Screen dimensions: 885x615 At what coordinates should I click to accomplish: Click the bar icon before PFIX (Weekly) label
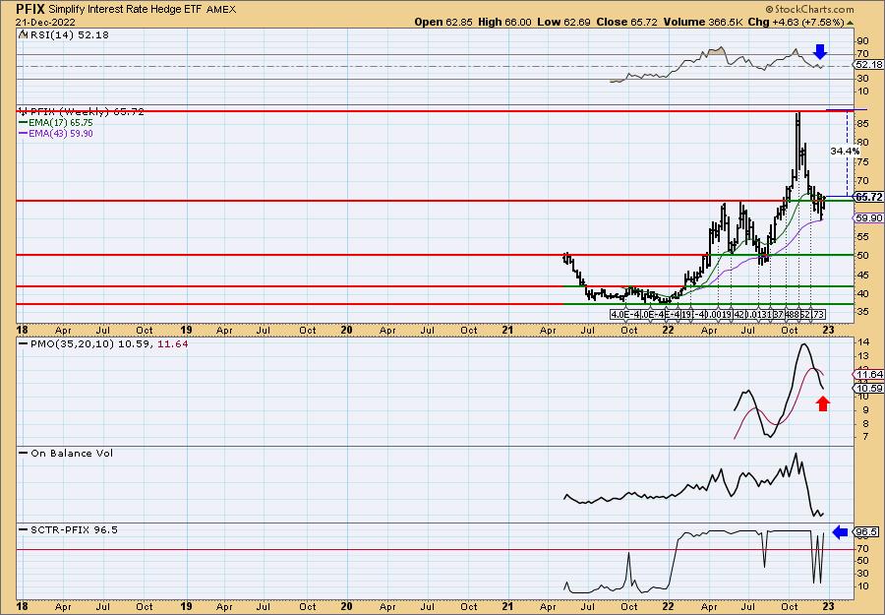pyautogui.click(x=23, y=111)
